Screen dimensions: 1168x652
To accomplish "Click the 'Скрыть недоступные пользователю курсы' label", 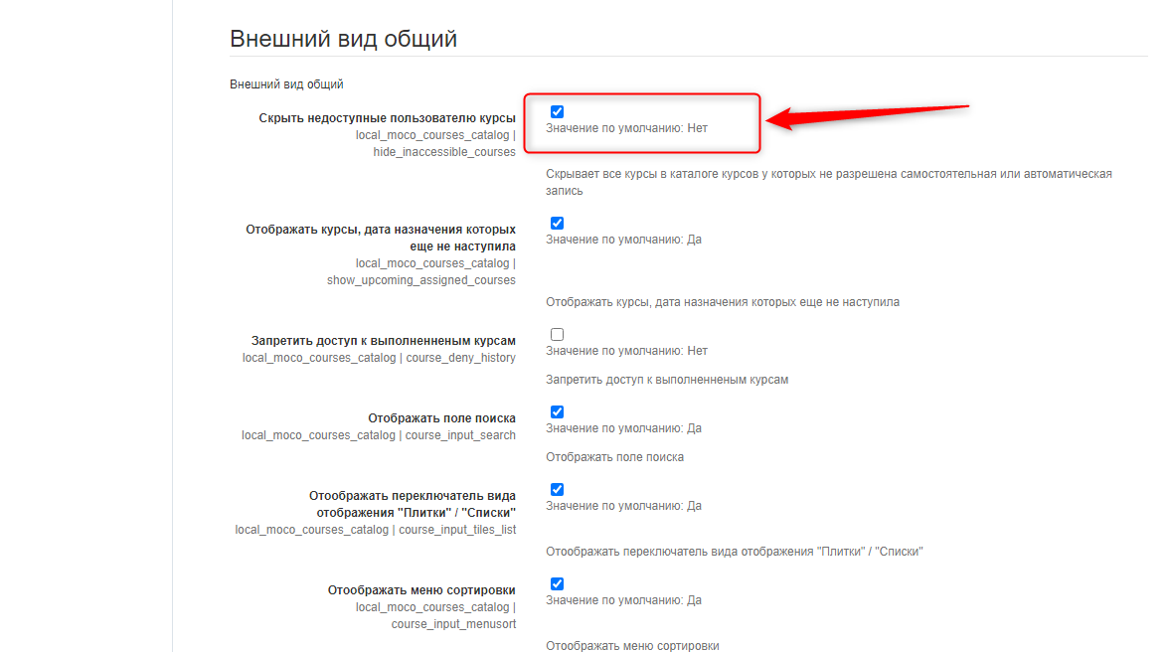I will tap(387, 118).
